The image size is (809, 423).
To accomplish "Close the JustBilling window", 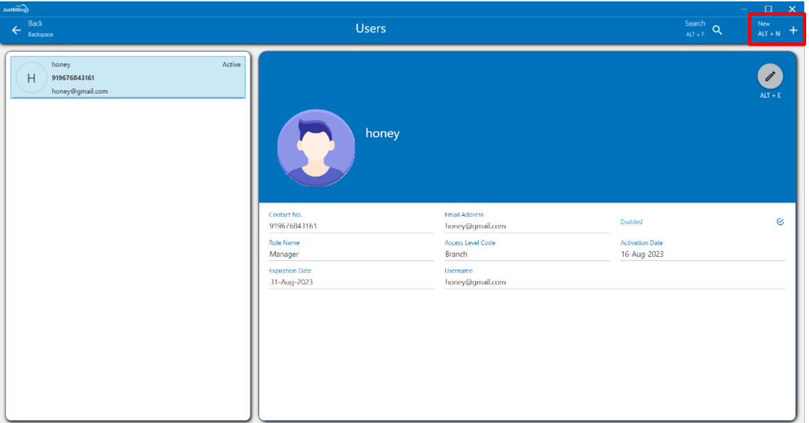I will 793,9.
